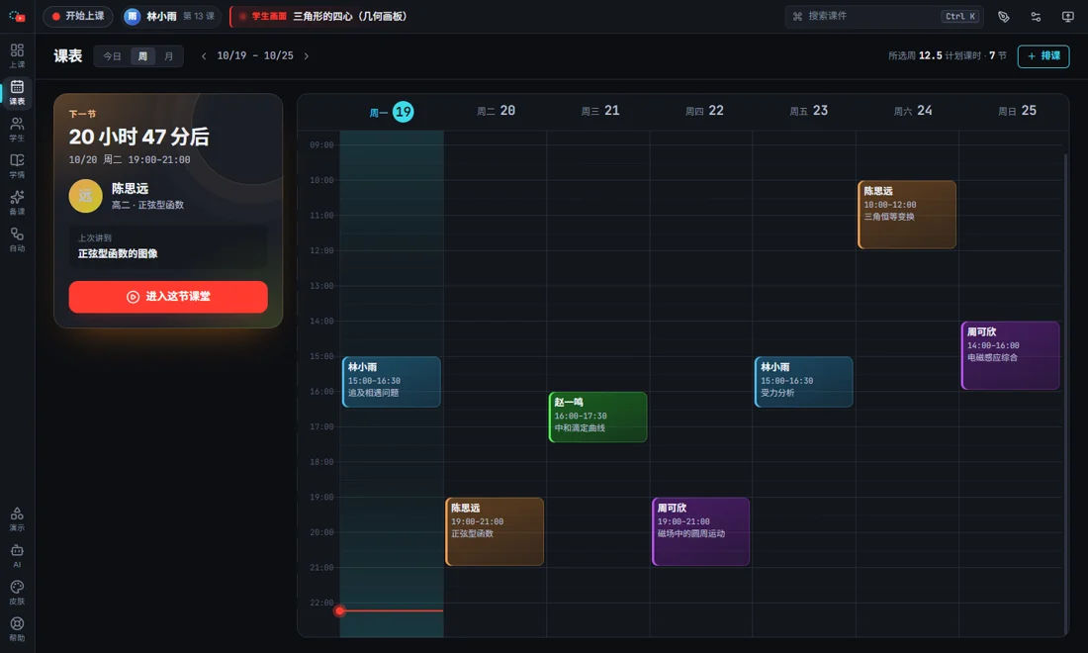Open the 备课 sparkle icon in the sidebar
The image size is (1088, 653).
(x=17, y=203)
